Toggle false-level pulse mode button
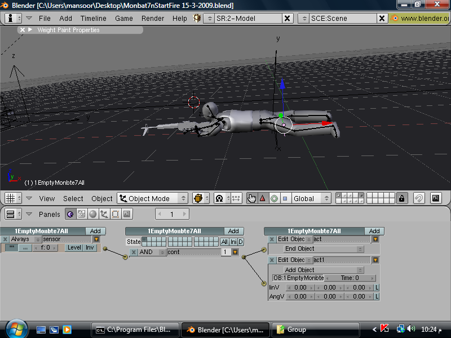Screen dimensions: 451x338 coord(25,248)
